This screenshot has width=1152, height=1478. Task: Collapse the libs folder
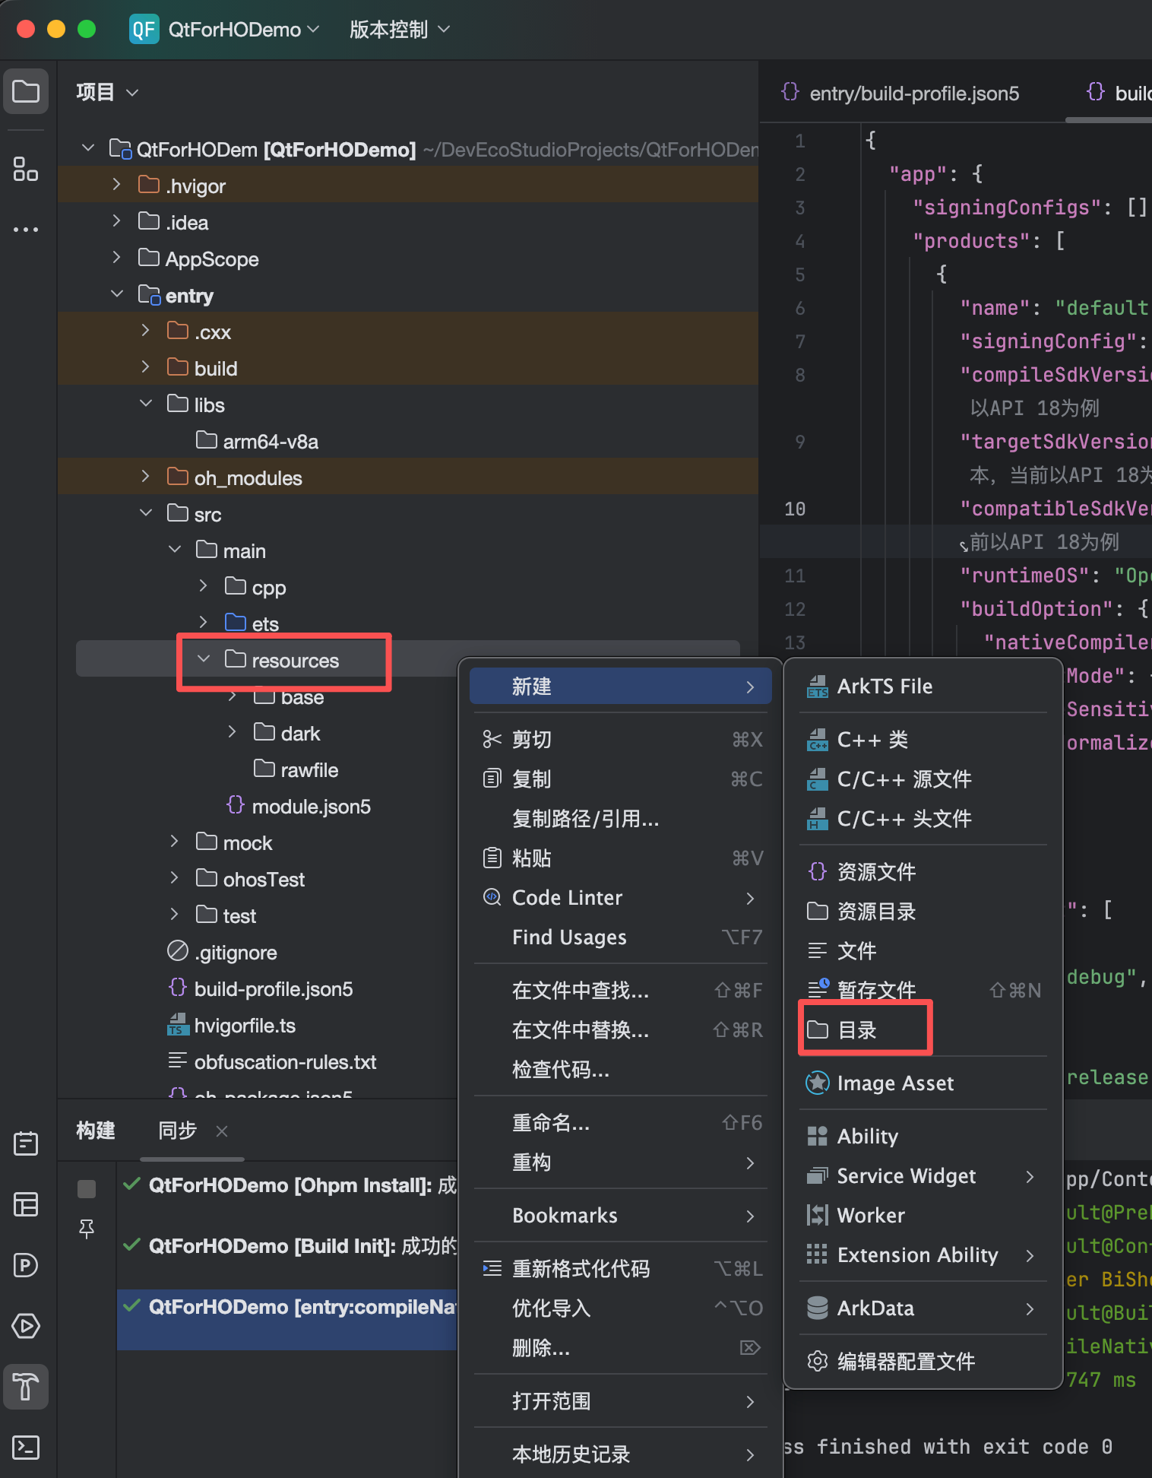tap(146, 404)
